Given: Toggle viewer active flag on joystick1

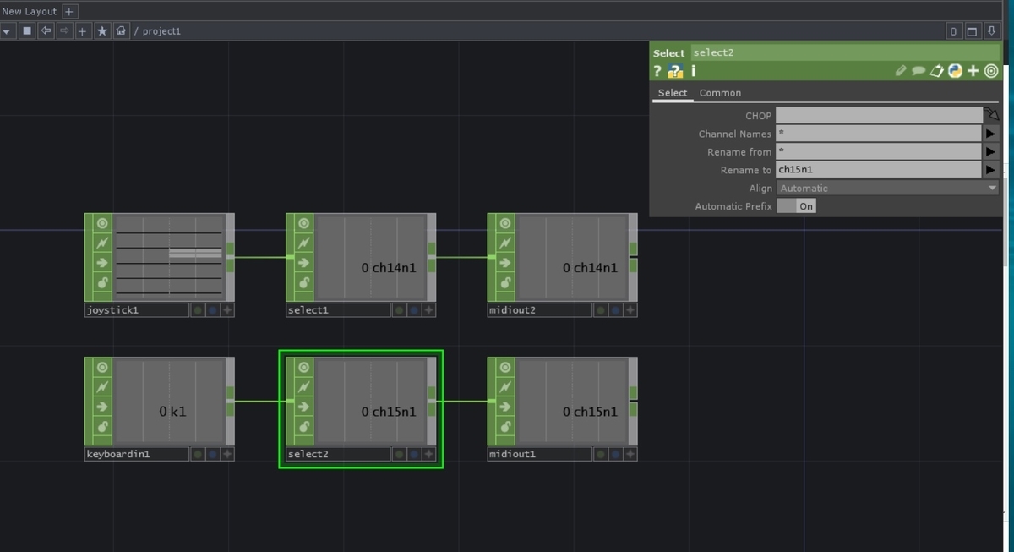Looking at the screenshot, I should tap(102, 223).
